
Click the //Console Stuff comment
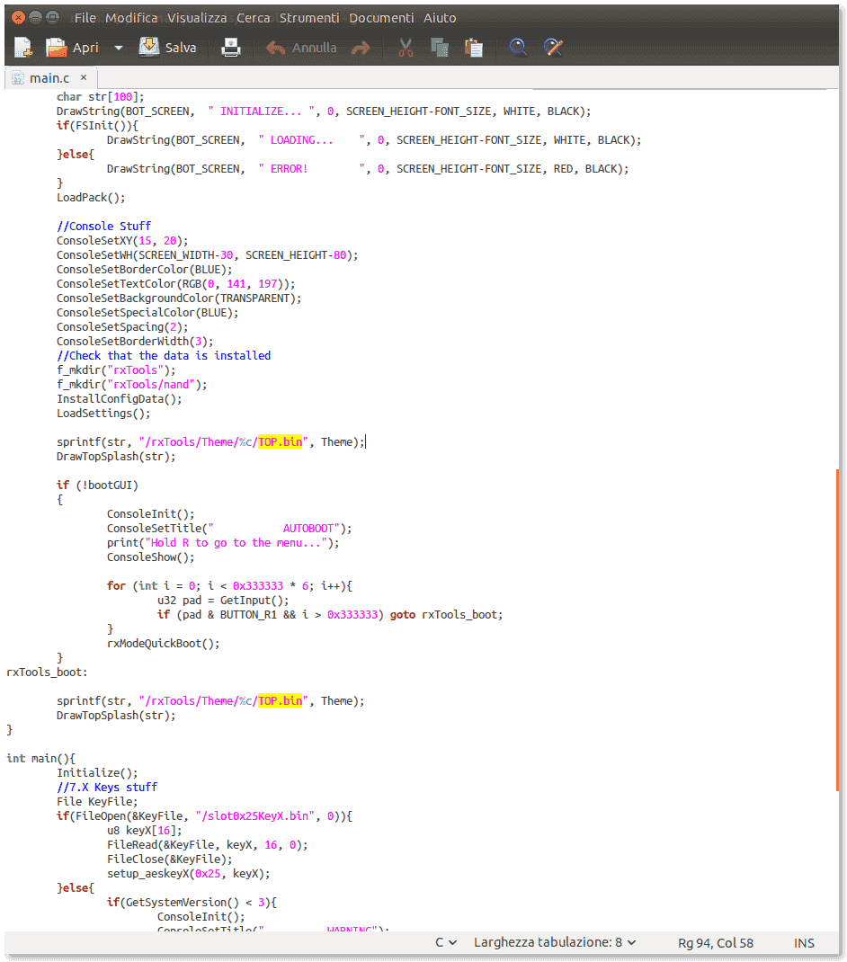point(103,226)
